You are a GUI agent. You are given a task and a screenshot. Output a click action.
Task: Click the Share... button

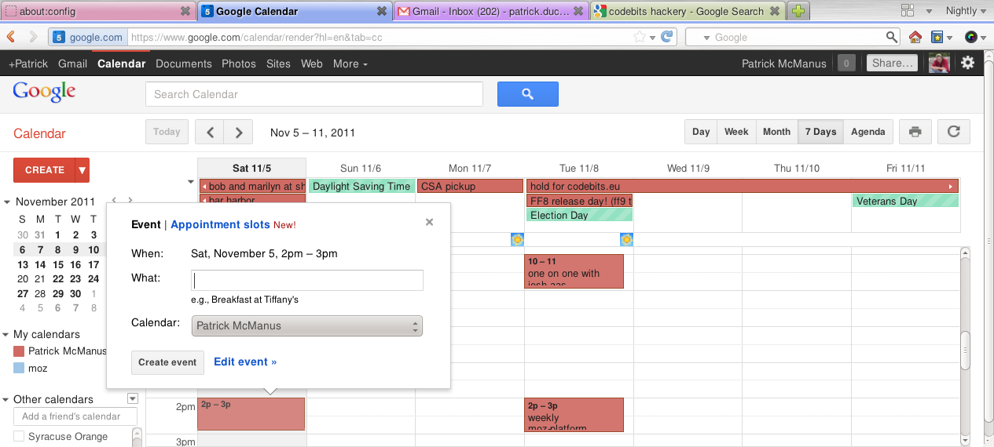(893, 64)
